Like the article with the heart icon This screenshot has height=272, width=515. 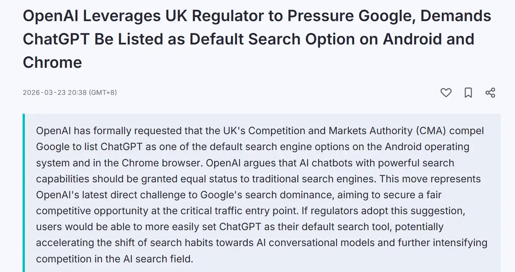tap(446, 93)
